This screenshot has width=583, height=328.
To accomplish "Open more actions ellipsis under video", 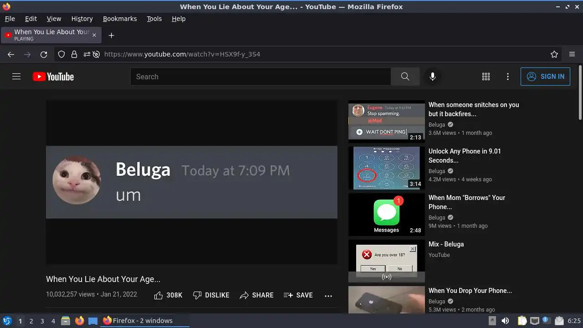I will point(328,296).
